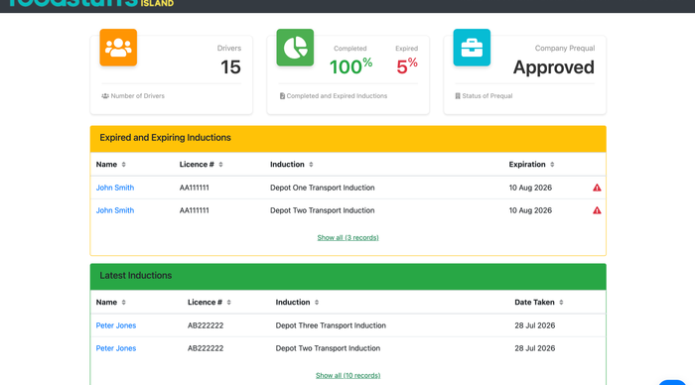Viewport: 695px width, 385px height.
Task: Click the Expired 5% value
Action: click(x=407, y=66)
